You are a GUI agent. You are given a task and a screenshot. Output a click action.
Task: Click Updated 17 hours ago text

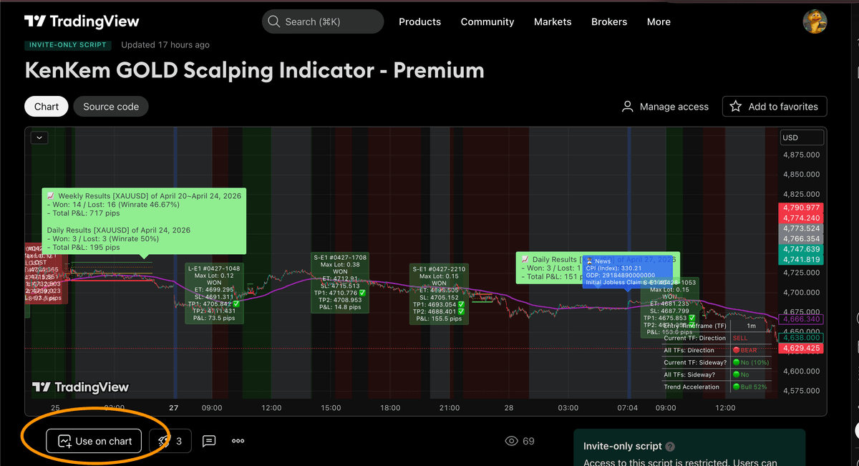165,44
